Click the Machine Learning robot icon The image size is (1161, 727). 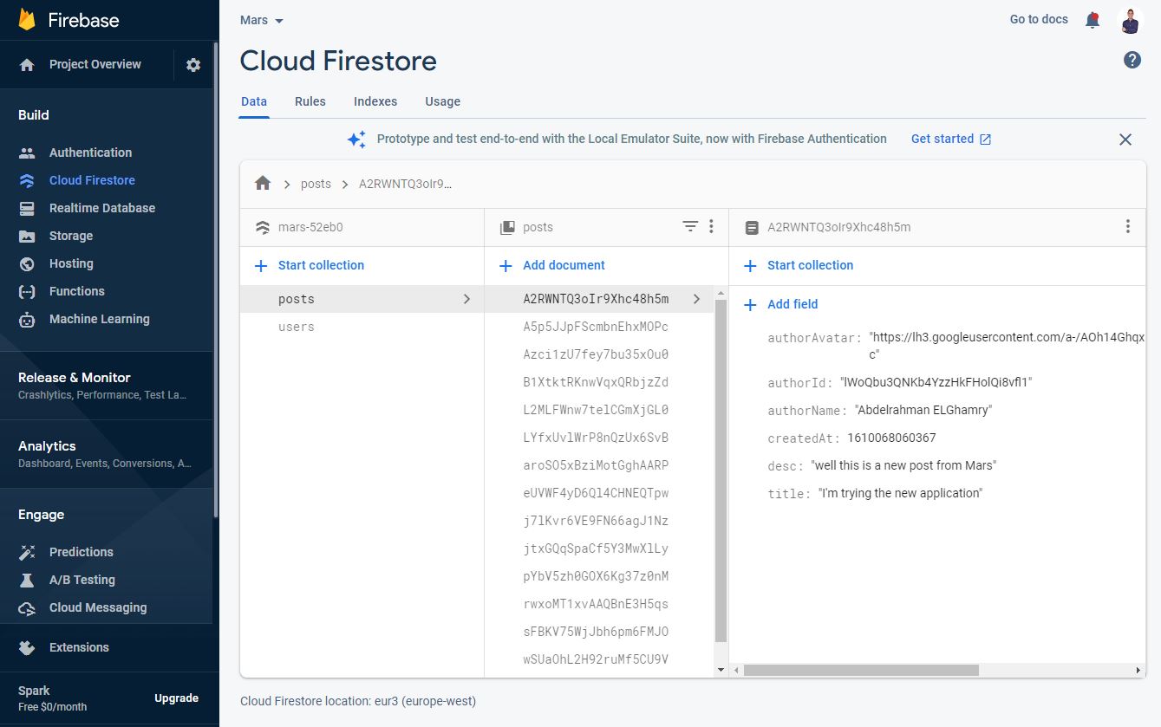pyautogui.click(x=27, y=319)
